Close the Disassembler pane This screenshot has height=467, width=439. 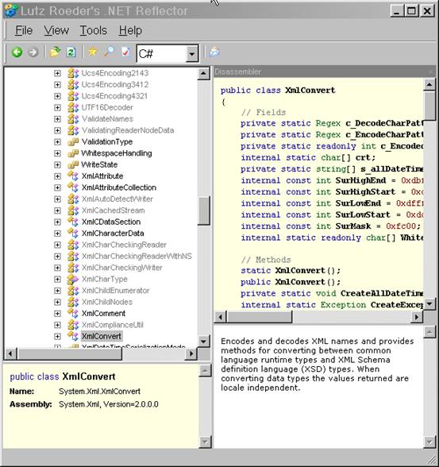pyautogui.click(x=431, y=71)
